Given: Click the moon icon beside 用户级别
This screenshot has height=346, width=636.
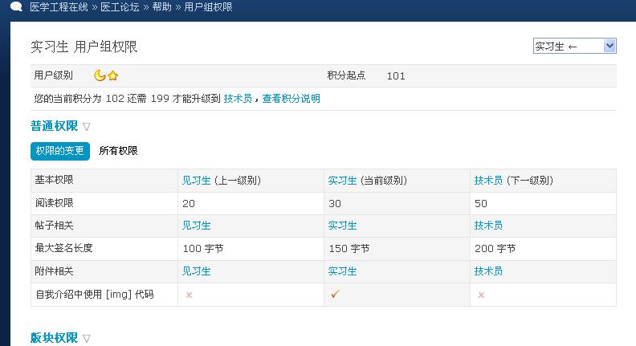Looking at the screenshot, I should coord(100,75).
